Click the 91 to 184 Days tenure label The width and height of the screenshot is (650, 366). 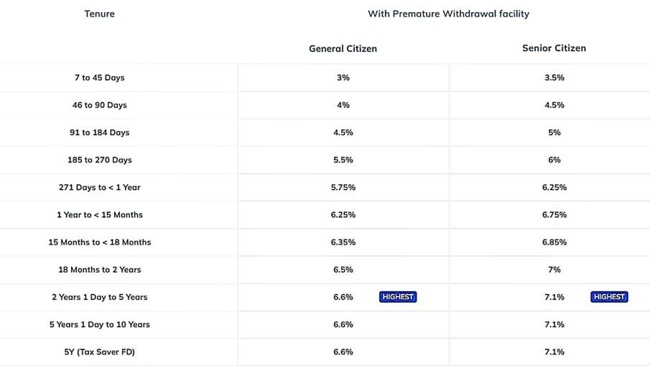[x=99, y=132]
